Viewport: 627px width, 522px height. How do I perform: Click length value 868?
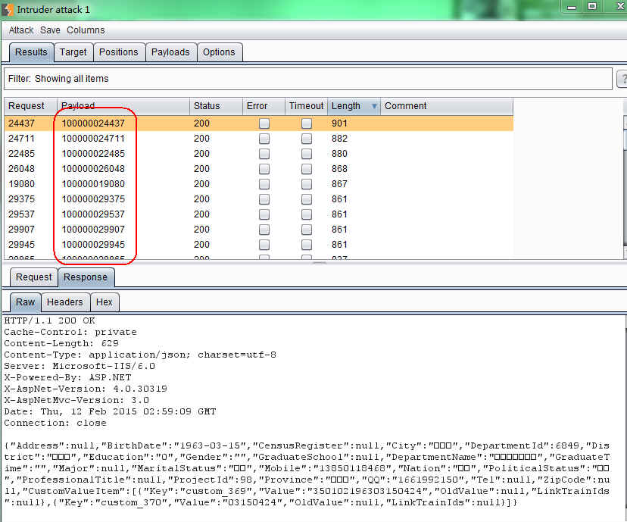tap(339, 169)
